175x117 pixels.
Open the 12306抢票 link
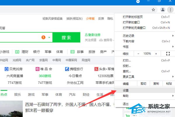point(106,76)
